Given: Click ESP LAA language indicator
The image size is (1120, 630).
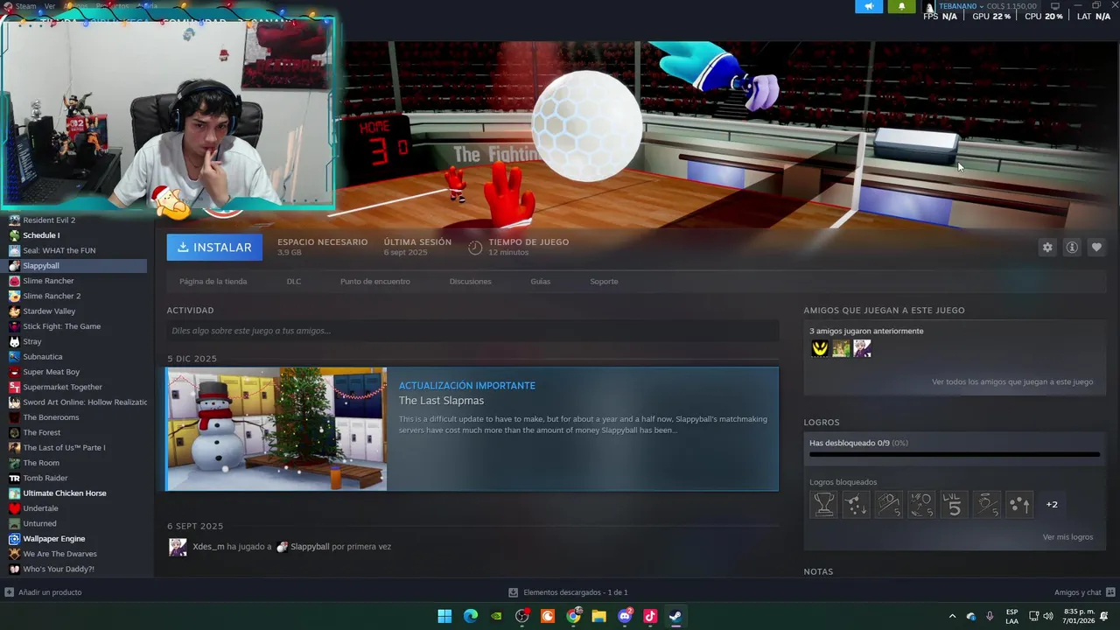Looking at the screenshot, I should (1012, 616).
